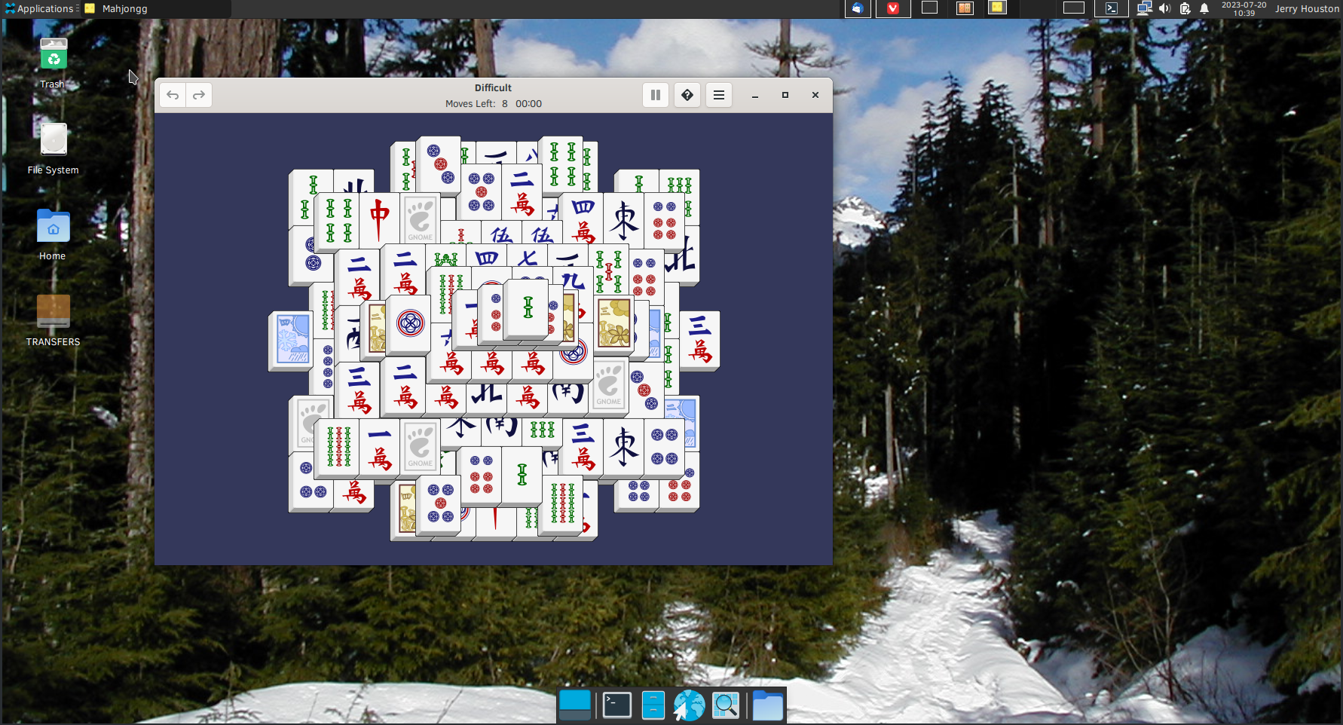Click the date and time clock

[x=1244, y=9]
